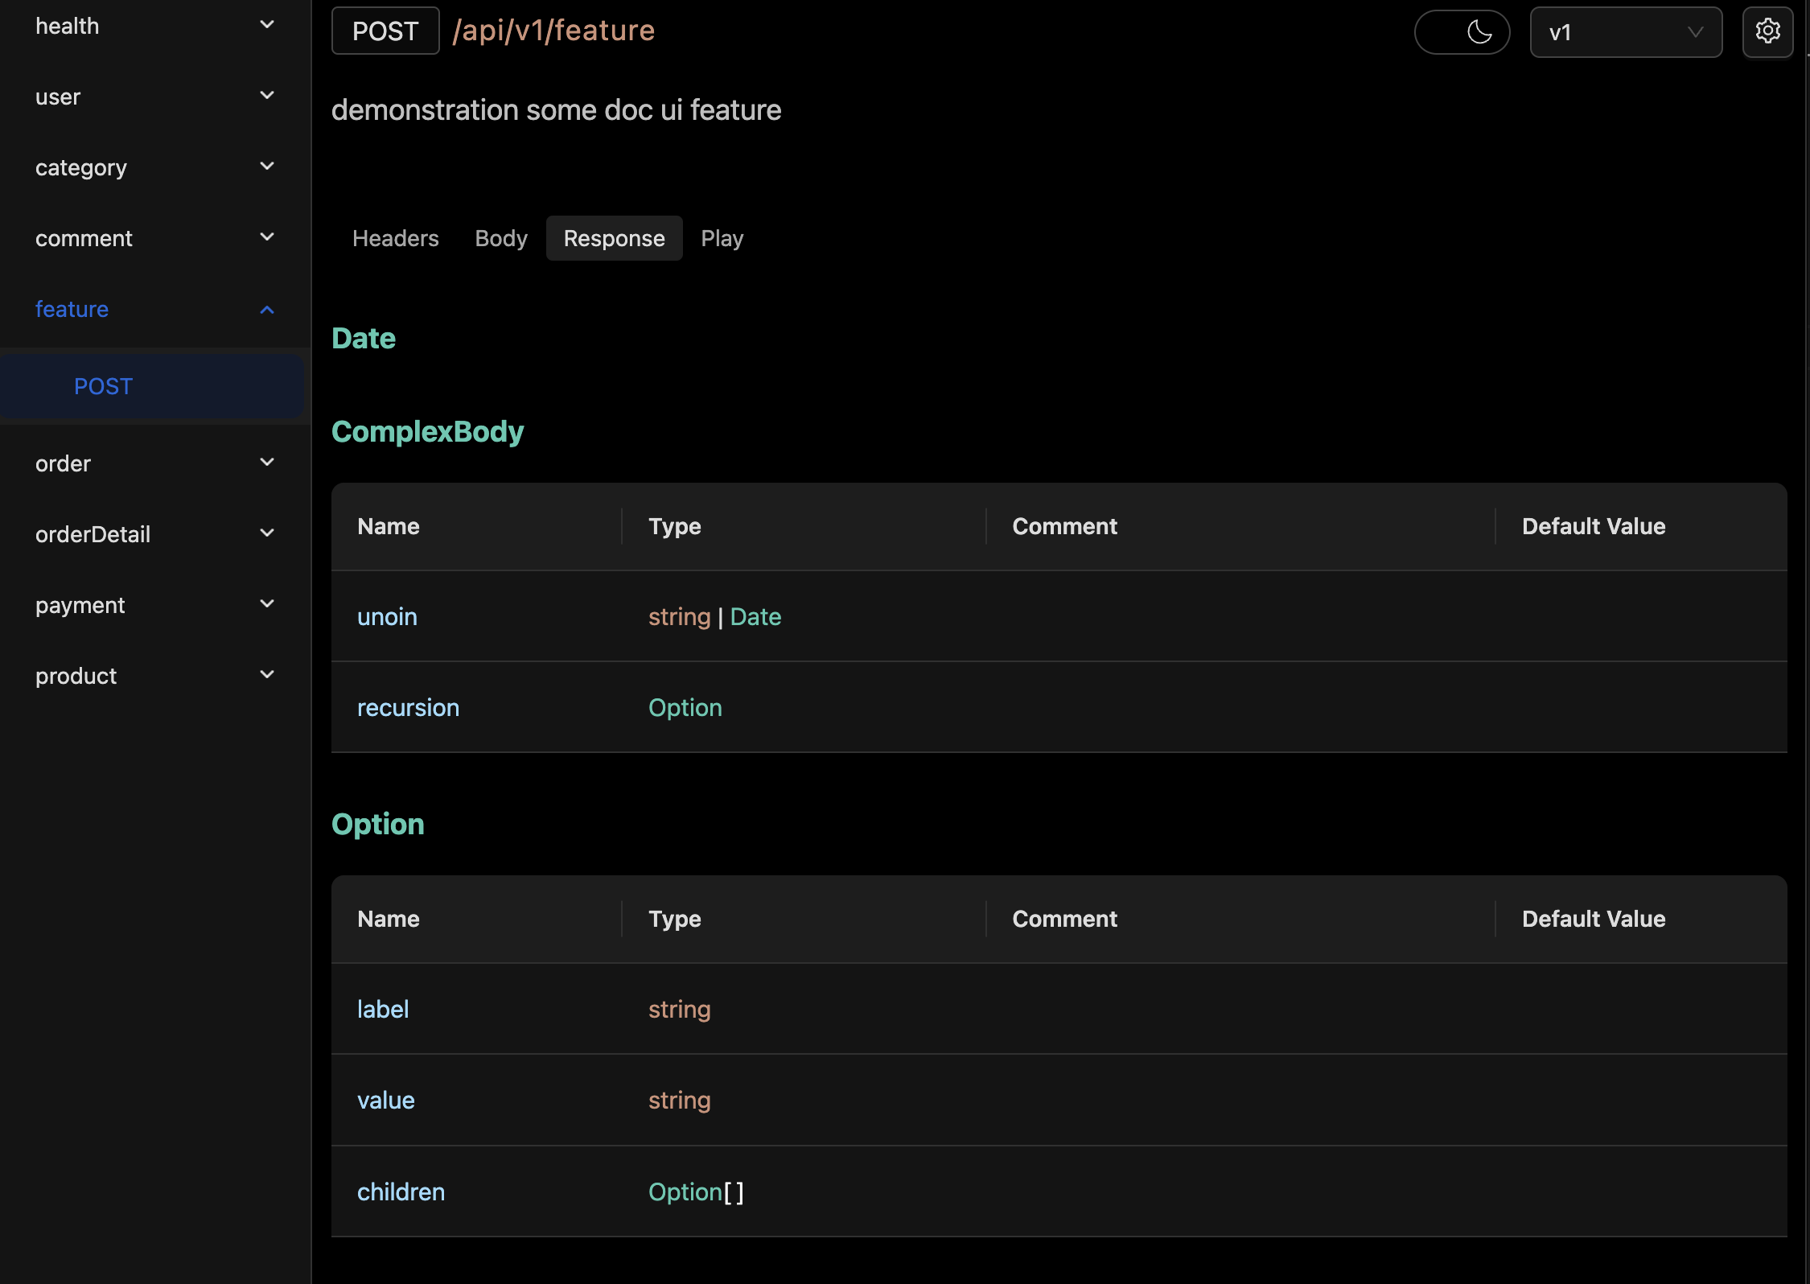Click the feature sidebar section icon
Image resolution: width=1810 pixels, height=1284 pixels.
[x=267, y=308]
